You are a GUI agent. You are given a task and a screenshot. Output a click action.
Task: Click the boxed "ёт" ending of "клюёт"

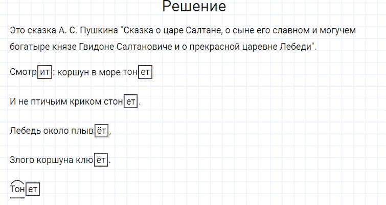[x=102, y=160]
